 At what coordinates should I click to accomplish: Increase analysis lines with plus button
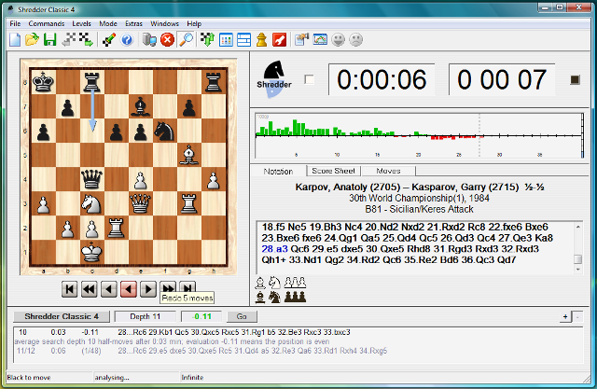click(x=565, y=316)
